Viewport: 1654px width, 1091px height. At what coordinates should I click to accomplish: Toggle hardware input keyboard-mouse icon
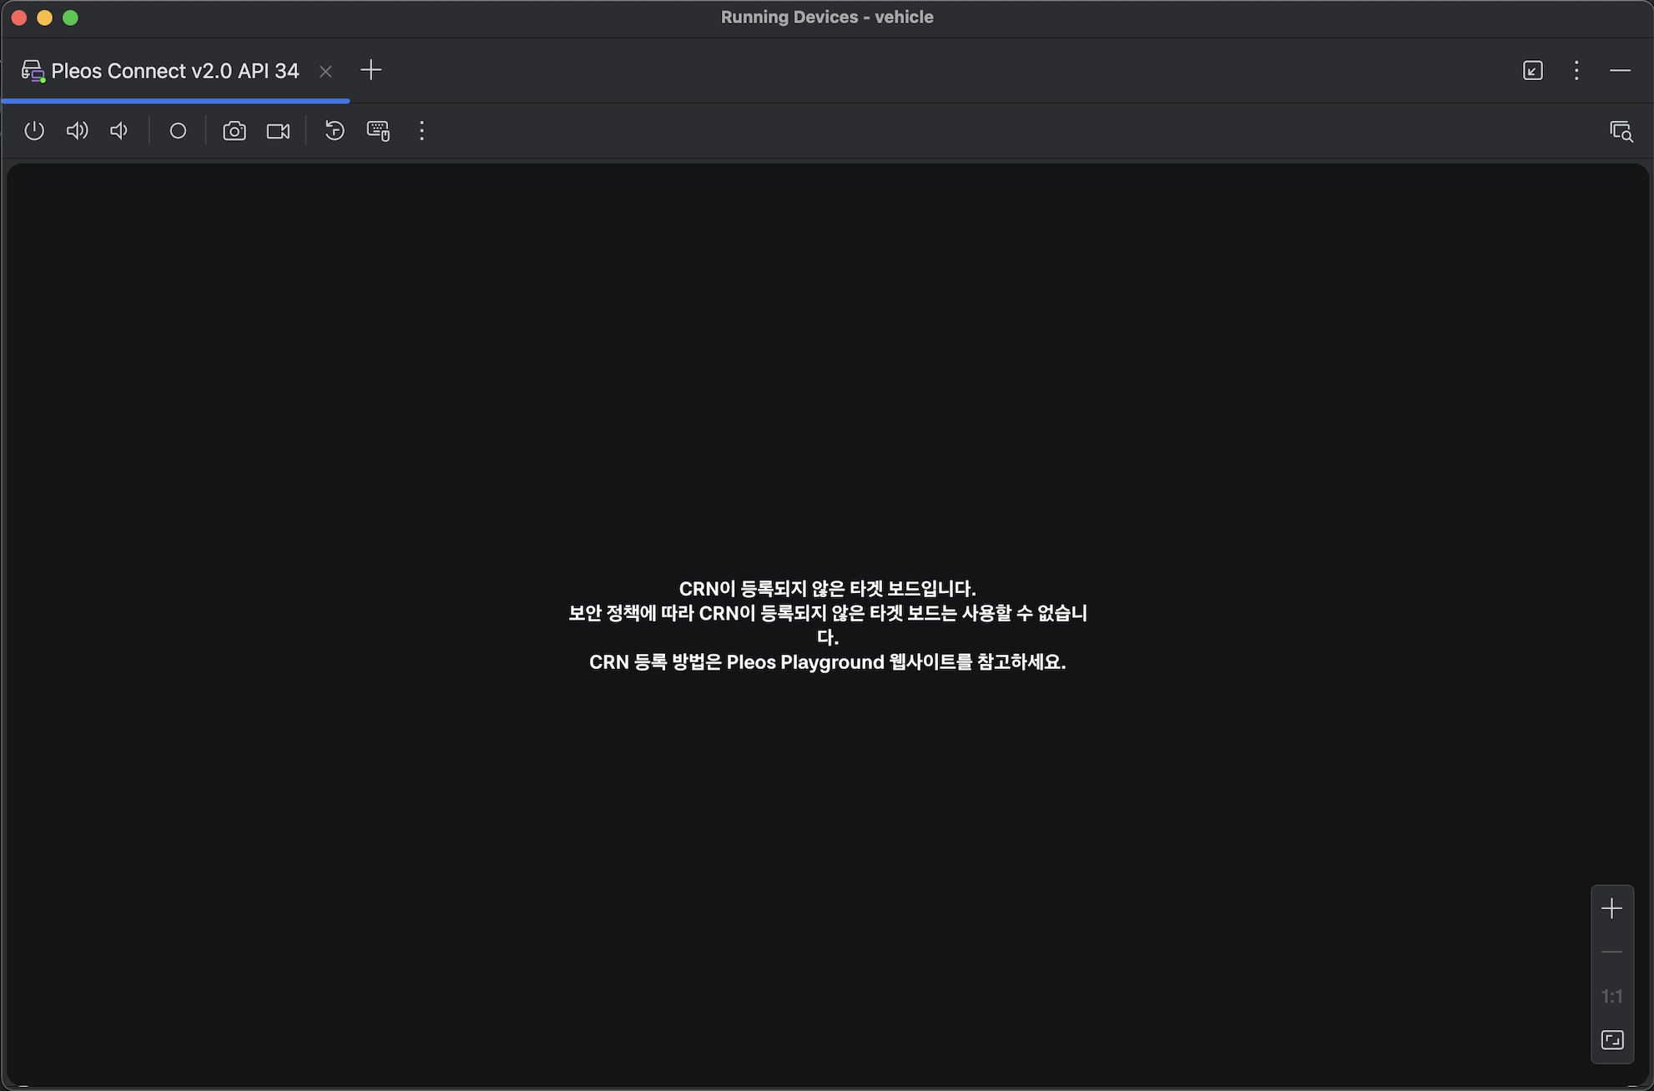tap(378, 131)
